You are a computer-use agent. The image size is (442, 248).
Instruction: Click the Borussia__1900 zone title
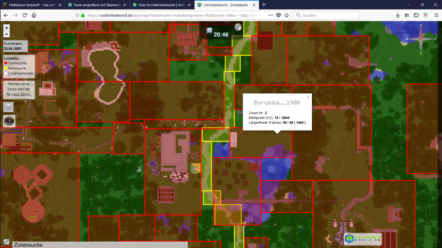(x=277, y=103)
